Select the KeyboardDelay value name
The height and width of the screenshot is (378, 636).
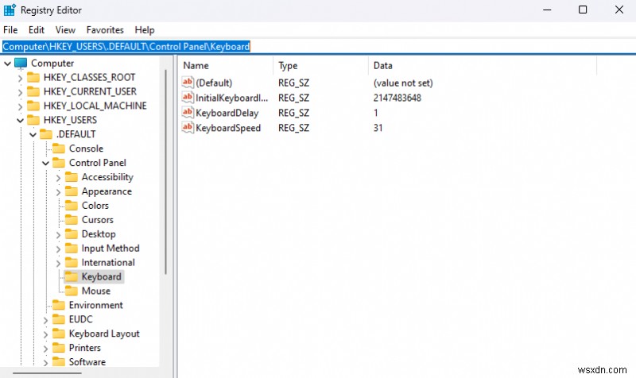coord(227,113)
